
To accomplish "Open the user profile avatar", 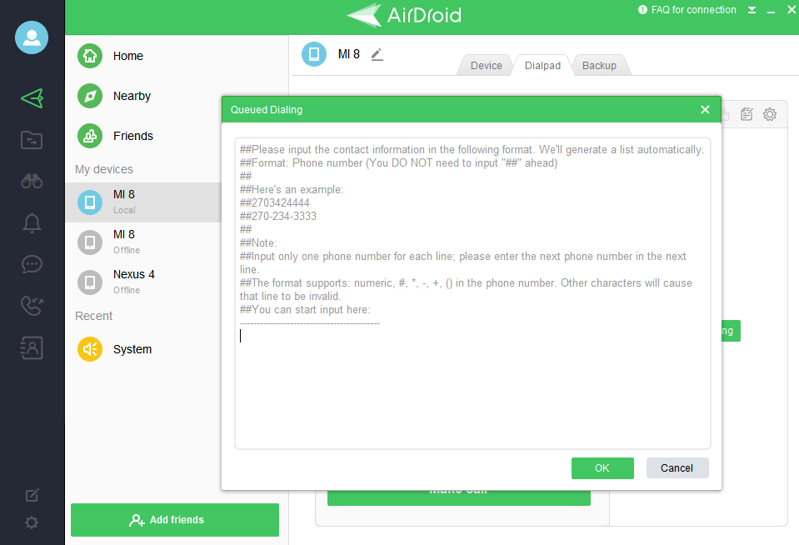I will click(32, 37).
